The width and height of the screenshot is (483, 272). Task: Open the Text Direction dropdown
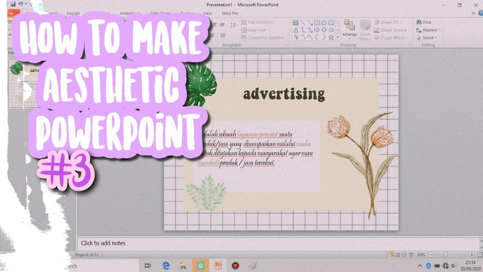point(259,22)
